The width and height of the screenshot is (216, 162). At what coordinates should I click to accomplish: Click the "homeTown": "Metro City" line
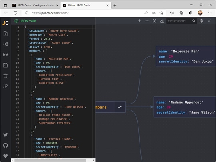(48, 35)
